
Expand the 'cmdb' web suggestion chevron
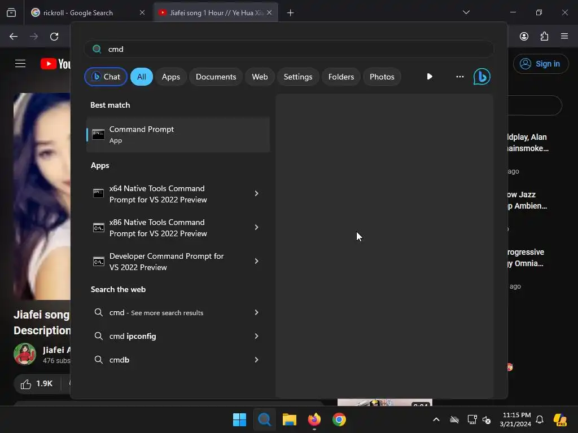point(257,359)
